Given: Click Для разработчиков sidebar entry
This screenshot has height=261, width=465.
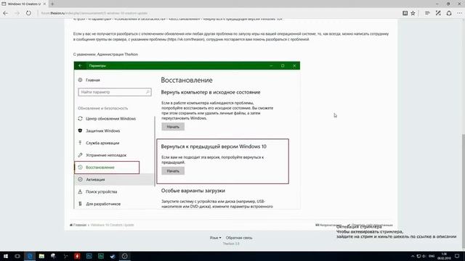Looking at the screenshot, I should [x=103, y=204].
